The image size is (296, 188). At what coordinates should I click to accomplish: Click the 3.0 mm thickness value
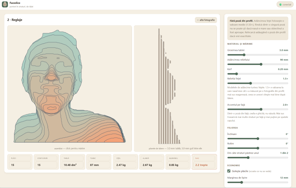(x=284, y=50)
